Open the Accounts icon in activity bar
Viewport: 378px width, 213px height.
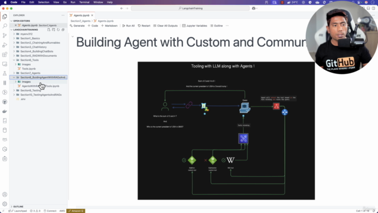pyautogui.click(x=5, y=195)
